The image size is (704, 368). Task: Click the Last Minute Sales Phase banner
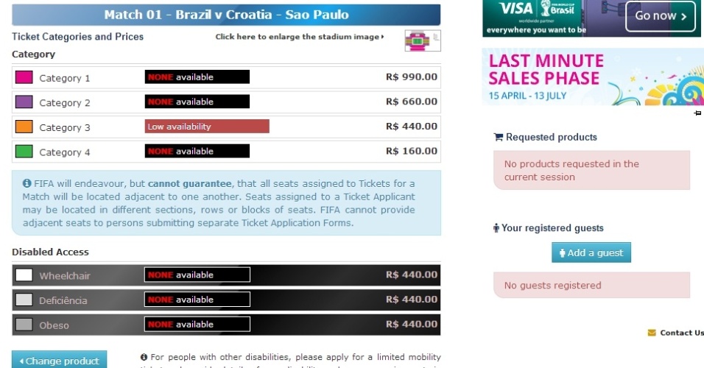pos(593,77)
